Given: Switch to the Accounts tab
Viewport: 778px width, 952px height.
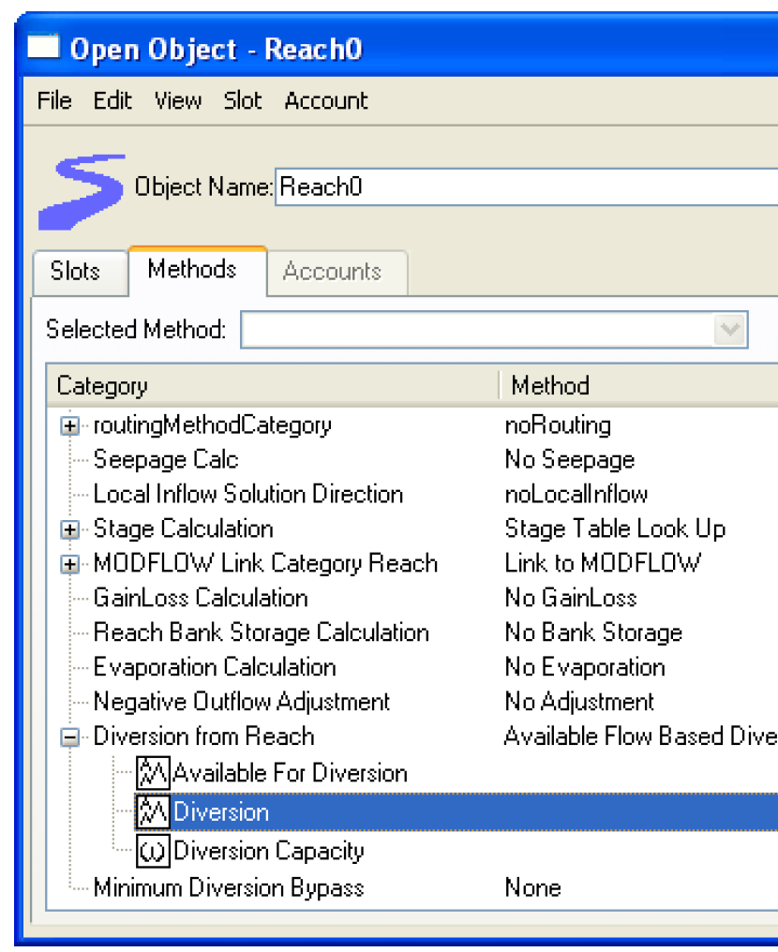Looking at the screenshot, I should tap(332, 272).
